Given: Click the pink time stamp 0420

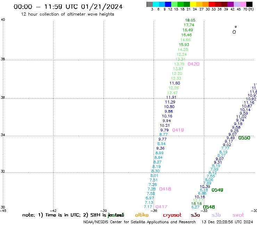Looking at the screenshot, I should tap(193, 64).
